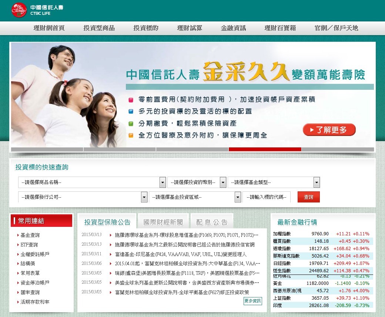
Task: Open 施羅德最新公開說明書 announcement
Action: click(x=185, y=245)
